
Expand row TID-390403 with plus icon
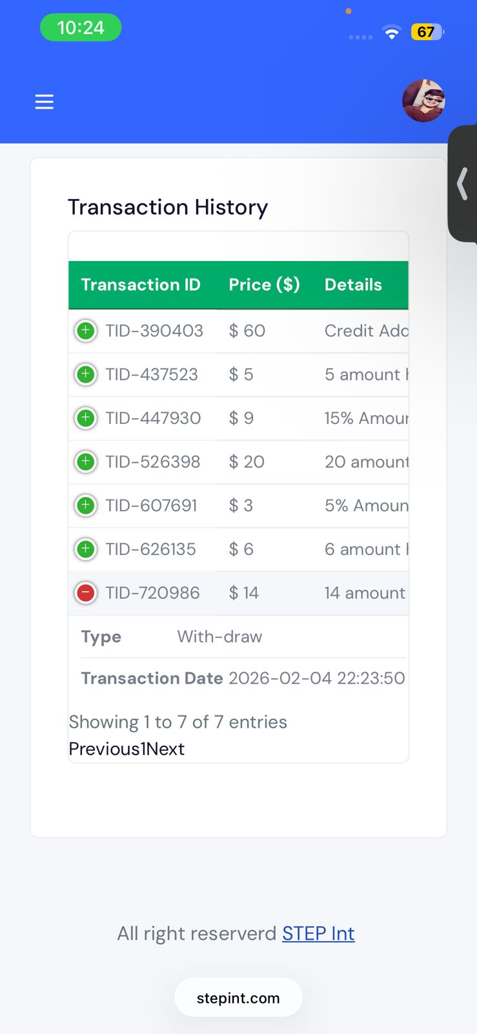point(85,331)
